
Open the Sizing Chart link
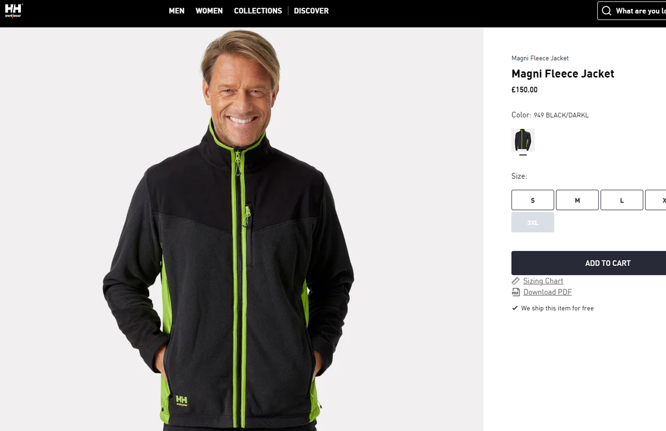click(543, 281)
